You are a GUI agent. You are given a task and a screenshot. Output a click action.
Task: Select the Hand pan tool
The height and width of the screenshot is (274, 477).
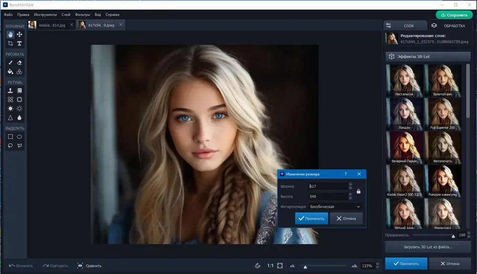tap(10, 34)
